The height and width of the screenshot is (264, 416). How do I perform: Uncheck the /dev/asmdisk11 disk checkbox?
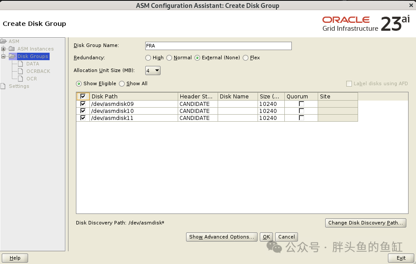click(x=83, y=118)
